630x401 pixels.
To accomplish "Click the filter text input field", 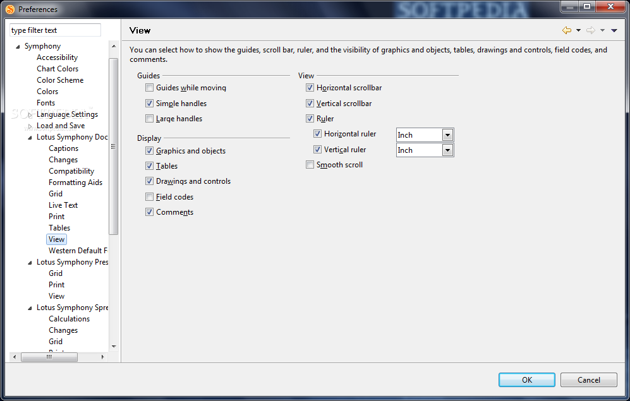I will 55,30.
